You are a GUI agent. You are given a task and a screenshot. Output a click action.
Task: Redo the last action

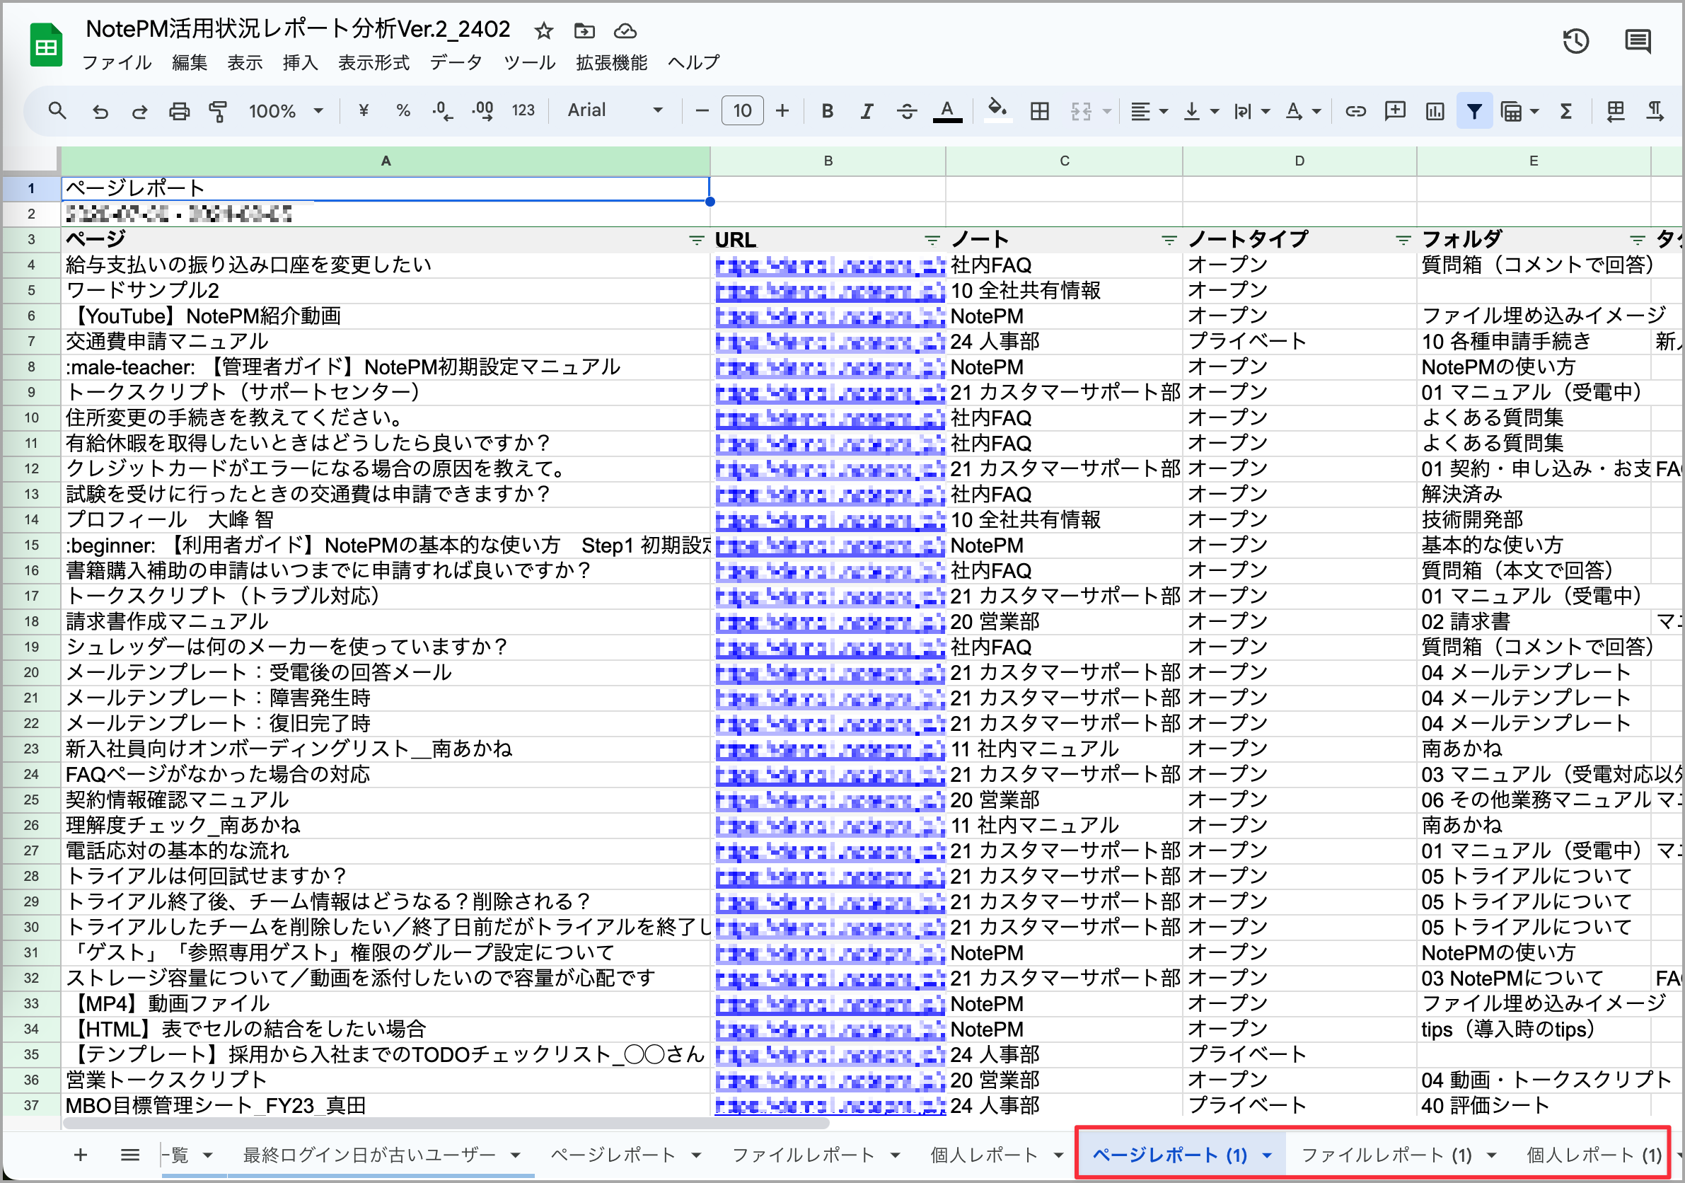click(139, 111)
